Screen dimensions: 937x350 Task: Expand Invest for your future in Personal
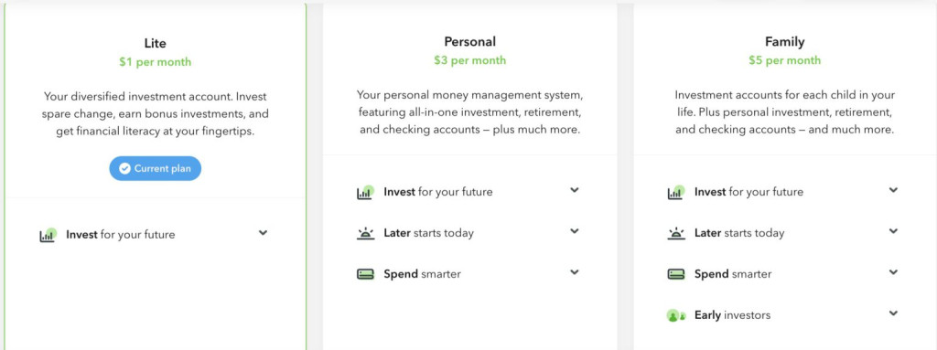pos(575,190)
